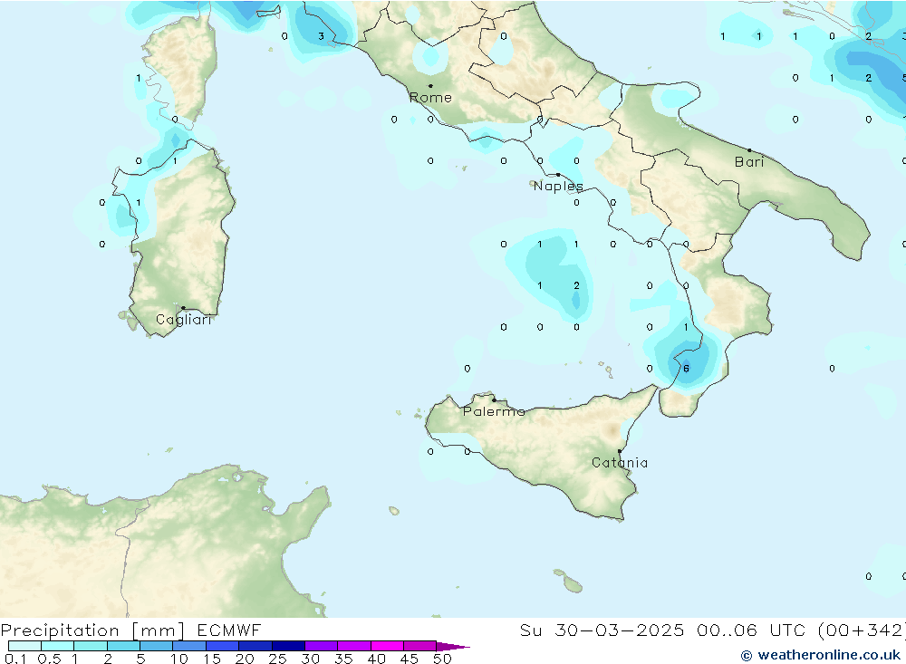
Task: Click the Cagliari city label
Action: pos(184,320)
